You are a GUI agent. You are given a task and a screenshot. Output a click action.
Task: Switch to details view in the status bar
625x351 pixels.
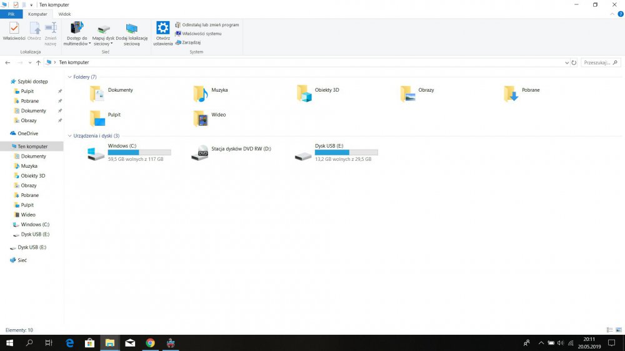[609, 330]
